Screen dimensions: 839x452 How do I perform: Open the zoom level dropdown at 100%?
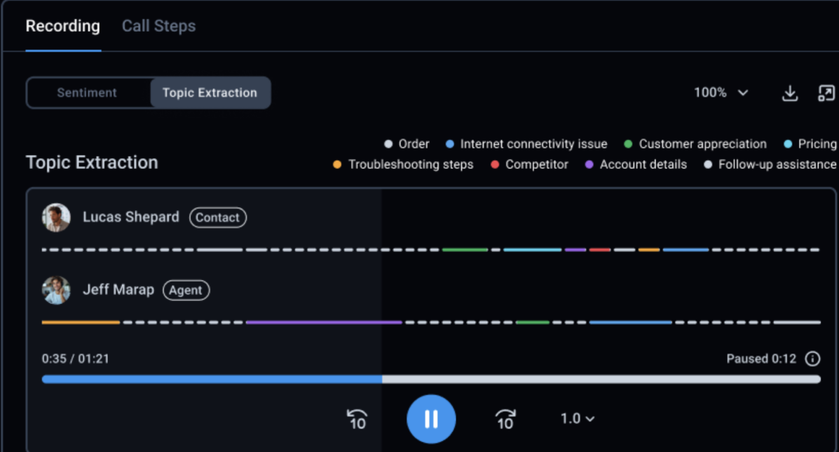point(722,92)
